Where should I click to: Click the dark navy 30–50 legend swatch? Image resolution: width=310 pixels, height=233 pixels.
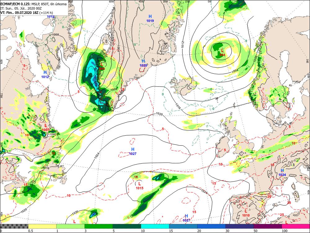[x=239, y=226]
